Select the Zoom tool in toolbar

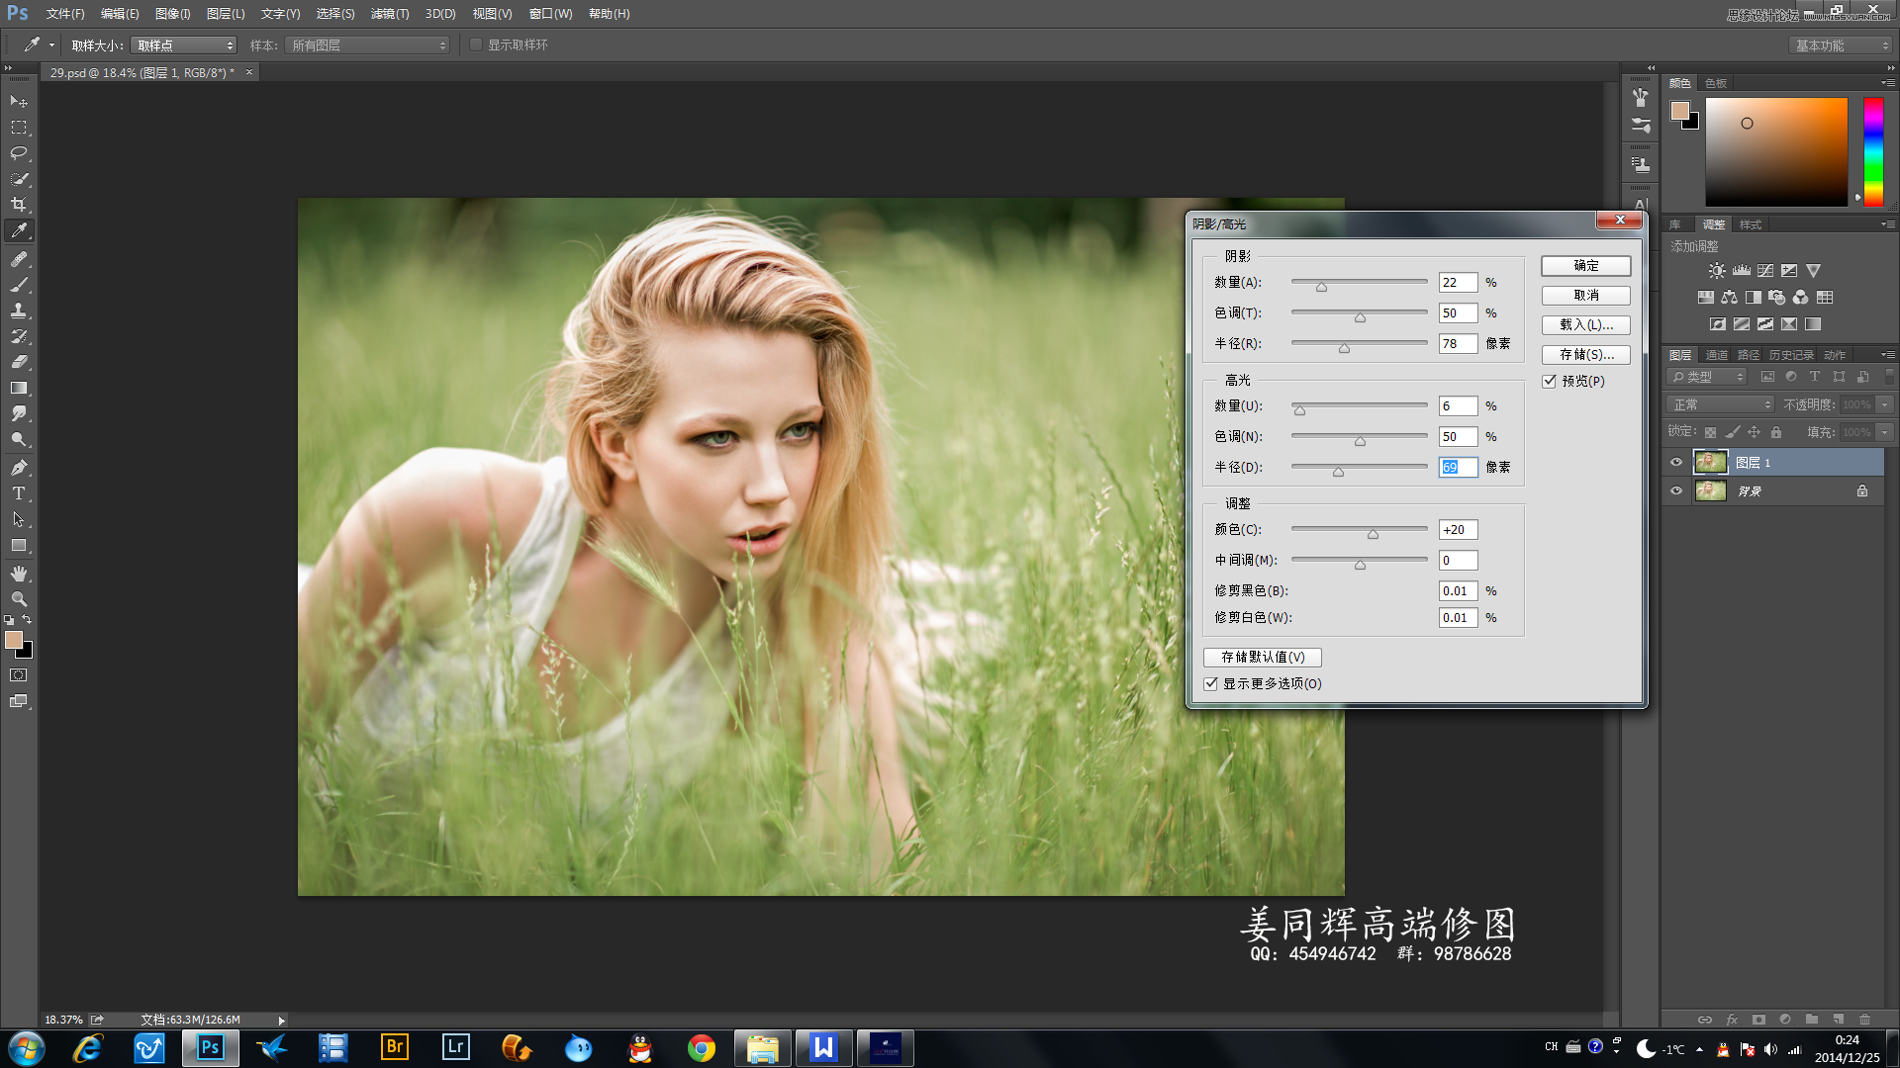point(19,599)
